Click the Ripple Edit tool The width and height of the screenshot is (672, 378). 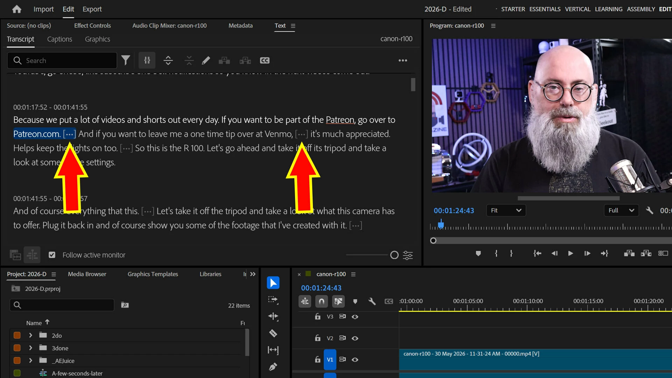[273, 316]
